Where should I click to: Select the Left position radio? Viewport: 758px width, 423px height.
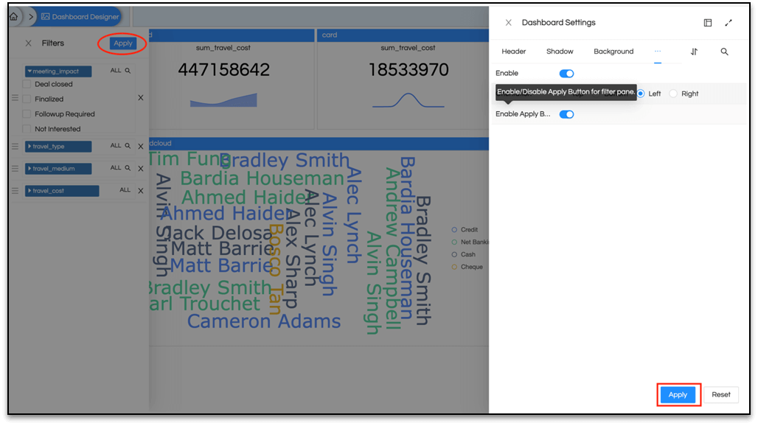(x=641, y=94)
